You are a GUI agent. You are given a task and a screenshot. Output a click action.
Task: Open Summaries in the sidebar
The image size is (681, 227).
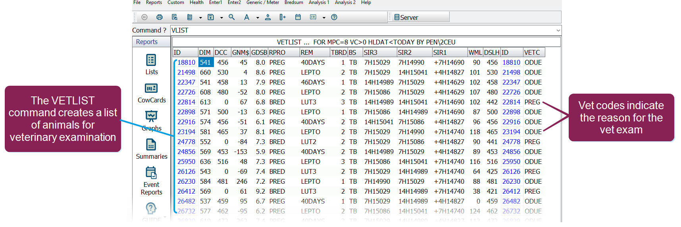[x=152, y=149]
